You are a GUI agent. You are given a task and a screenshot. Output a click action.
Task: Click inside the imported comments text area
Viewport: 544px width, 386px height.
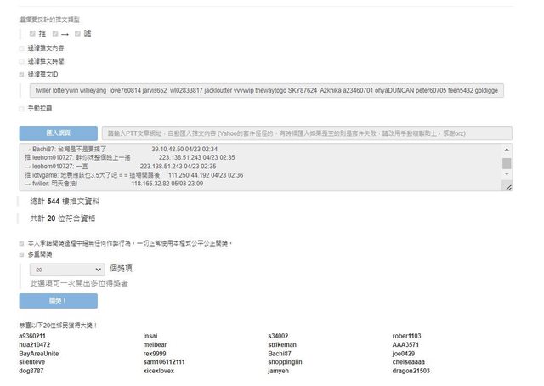click(255, 167)
